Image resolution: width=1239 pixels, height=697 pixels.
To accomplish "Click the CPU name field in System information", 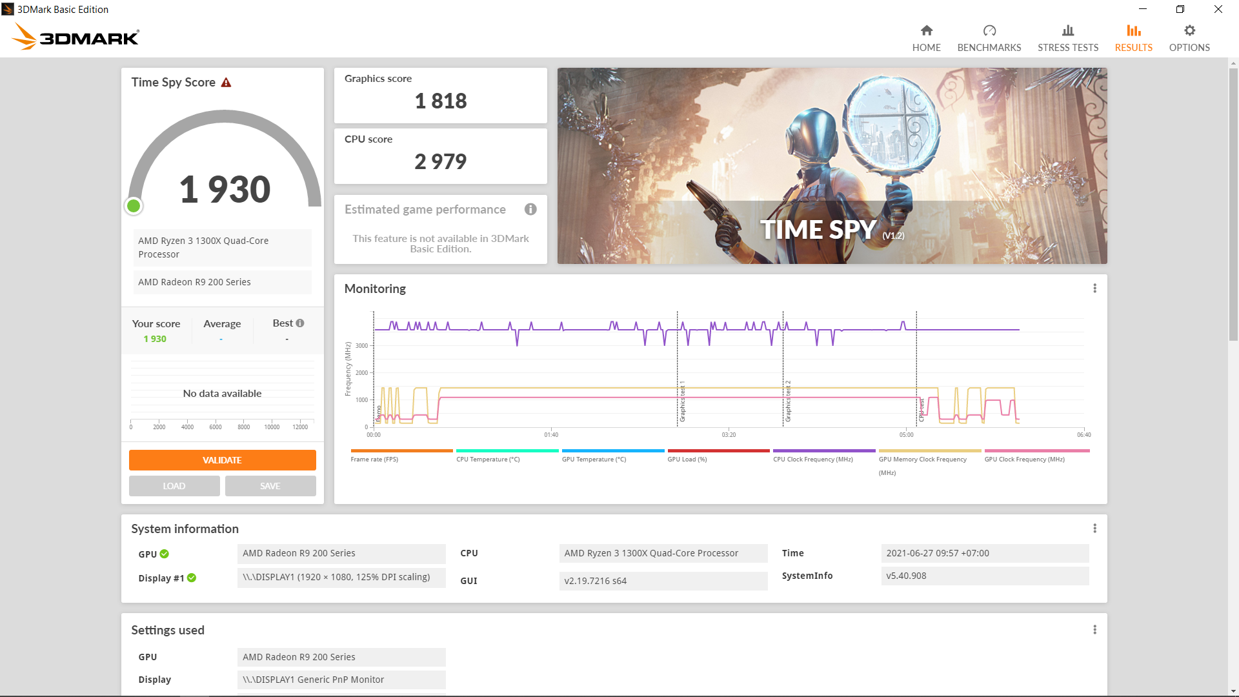I will coord(663,554).
